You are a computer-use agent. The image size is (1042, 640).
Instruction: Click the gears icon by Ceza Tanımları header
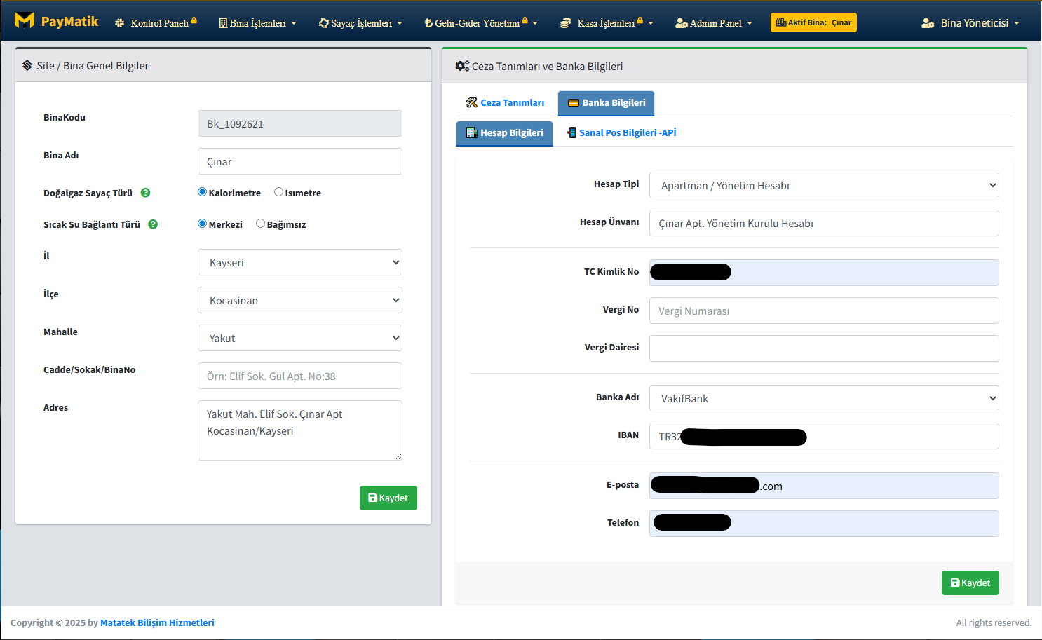(461, 66)
